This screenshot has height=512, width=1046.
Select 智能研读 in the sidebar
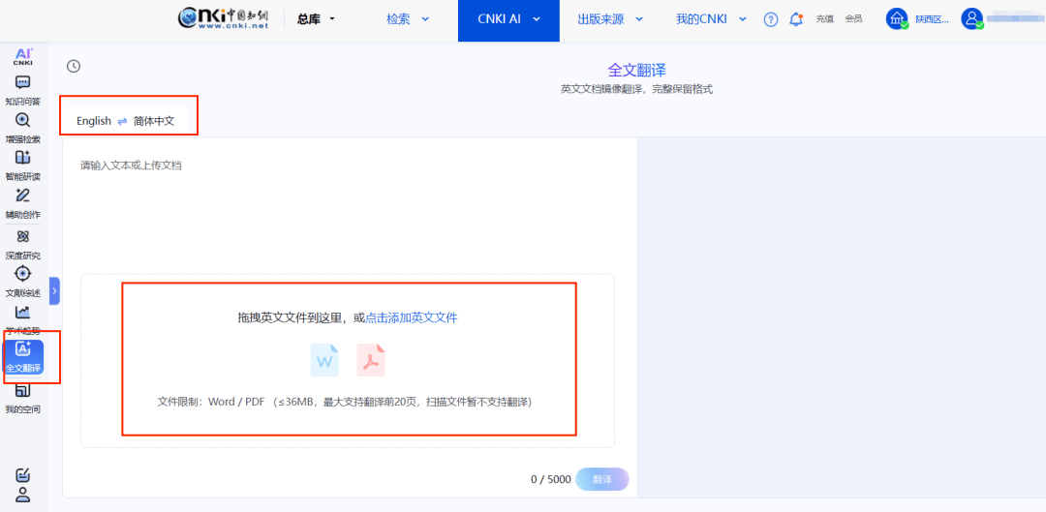click(23, 165)
